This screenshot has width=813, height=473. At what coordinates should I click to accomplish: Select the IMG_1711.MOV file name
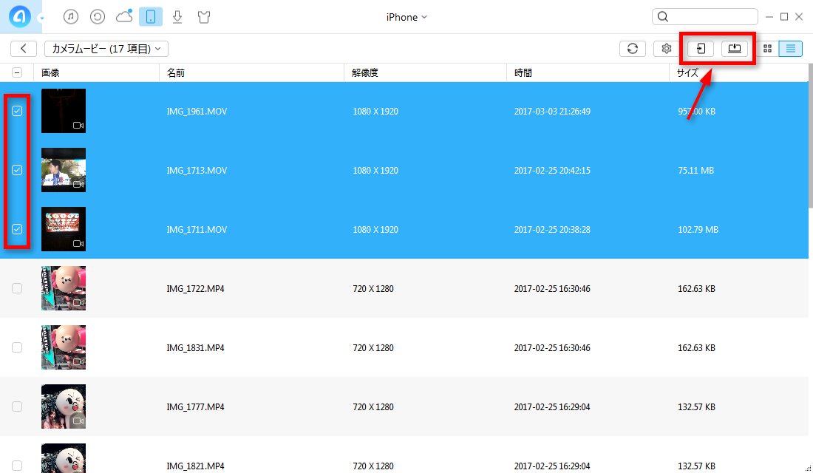point(197,230)
